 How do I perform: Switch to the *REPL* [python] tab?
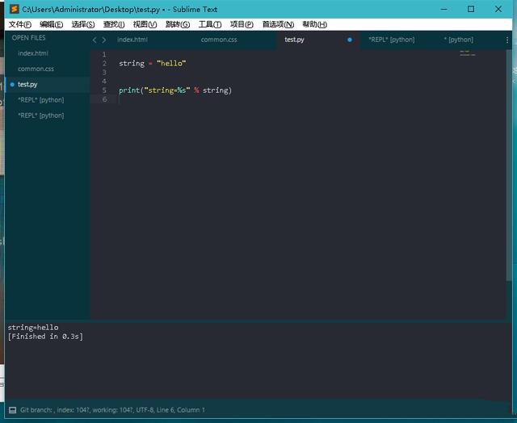pos(391,40)
